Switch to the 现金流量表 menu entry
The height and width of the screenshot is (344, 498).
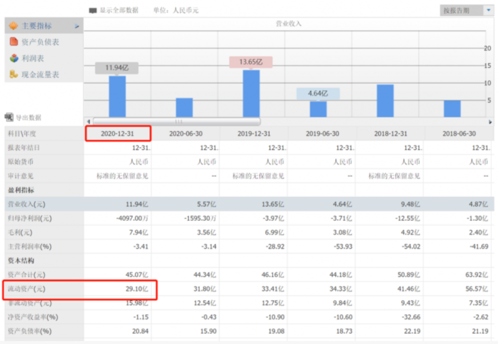tap(40, 75)
